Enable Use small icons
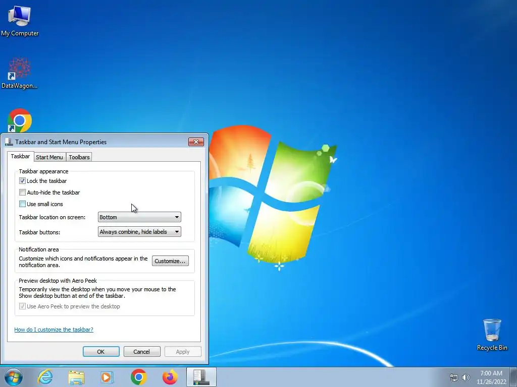Viewport: 517px width, 387px height. pos(22,204)
